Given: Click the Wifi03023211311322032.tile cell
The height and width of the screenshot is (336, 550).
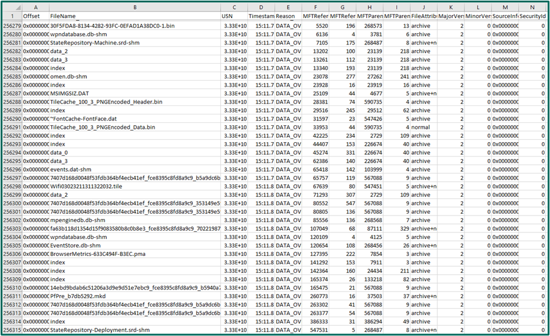Looking at the screenshot, I should coord(134,187).
